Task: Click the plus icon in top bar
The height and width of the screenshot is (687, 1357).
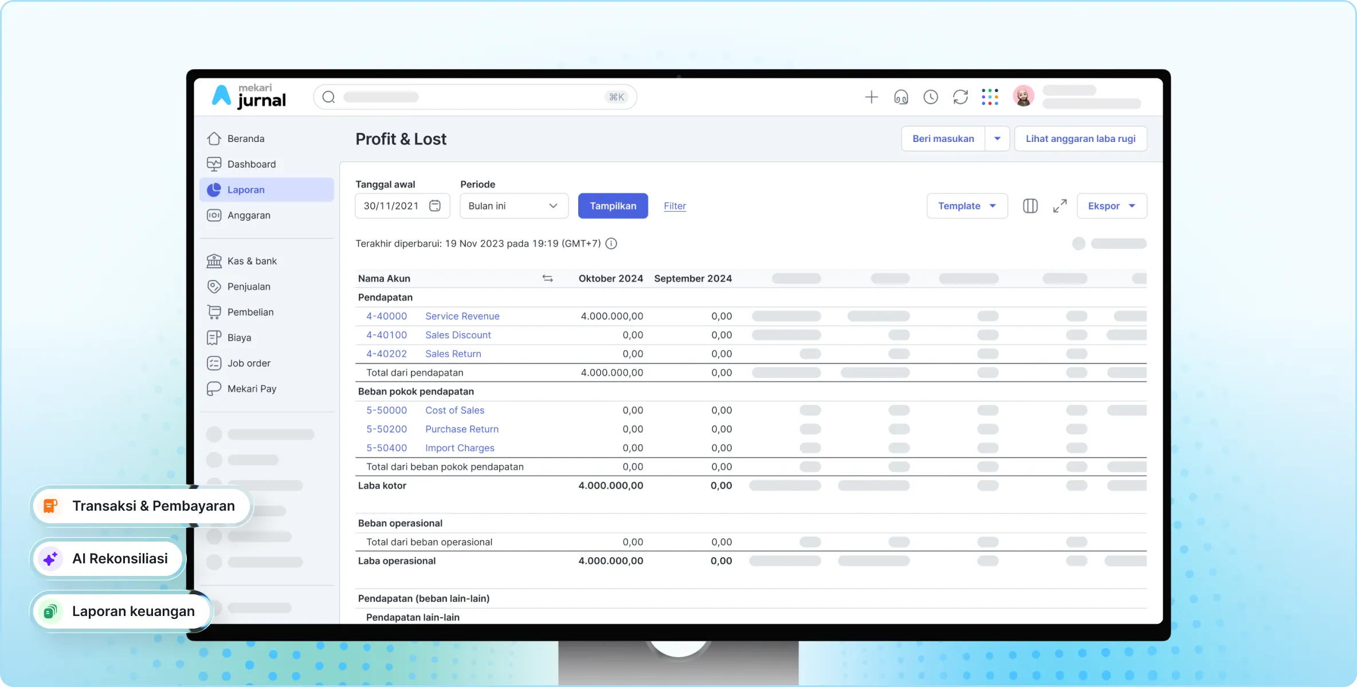Action: tap(871, 97)
